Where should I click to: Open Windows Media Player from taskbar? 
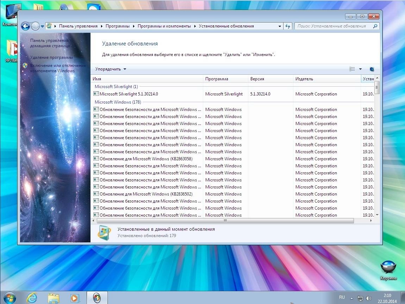coord(75,298)
